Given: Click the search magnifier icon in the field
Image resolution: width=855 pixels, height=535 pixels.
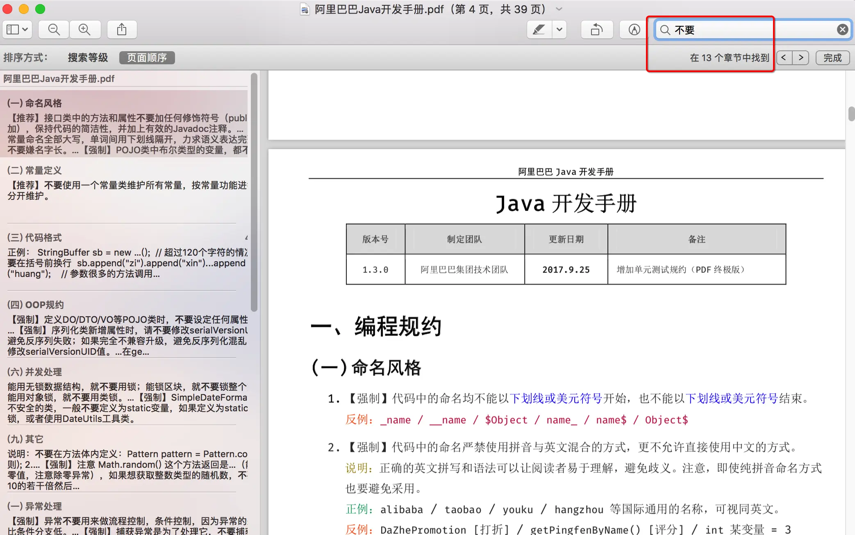Looking at the screenshot, I should 665,29.
